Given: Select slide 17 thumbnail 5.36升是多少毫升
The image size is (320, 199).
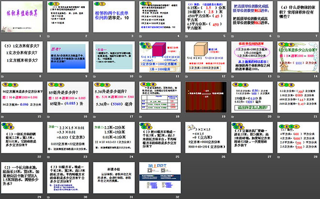Looking at the screenshot, I should pyautogui.click(x=114, y=97).
